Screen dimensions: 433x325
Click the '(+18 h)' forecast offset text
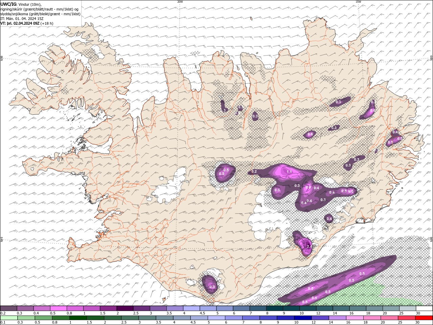tap(47, 23)
